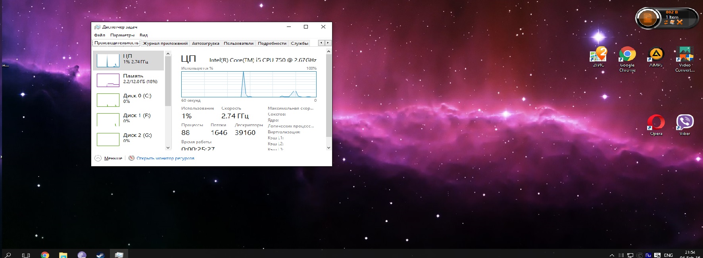Open the Google Chrome desktop shortcut
This screenshot has width=703, height=258.
627,59
